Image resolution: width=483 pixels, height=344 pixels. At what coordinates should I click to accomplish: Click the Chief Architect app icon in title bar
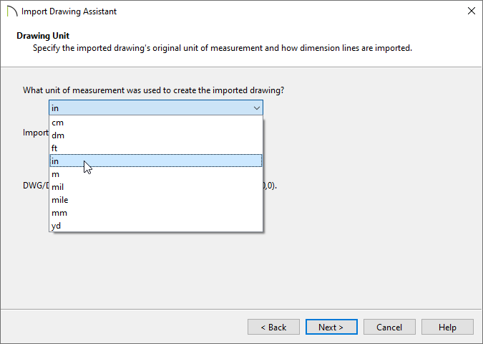coord(12,11)
